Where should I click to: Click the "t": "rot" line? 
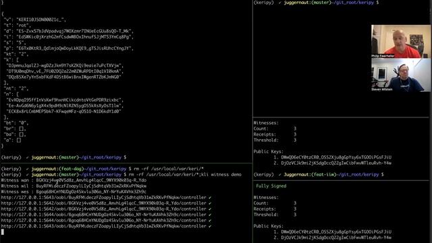[18, 26]
